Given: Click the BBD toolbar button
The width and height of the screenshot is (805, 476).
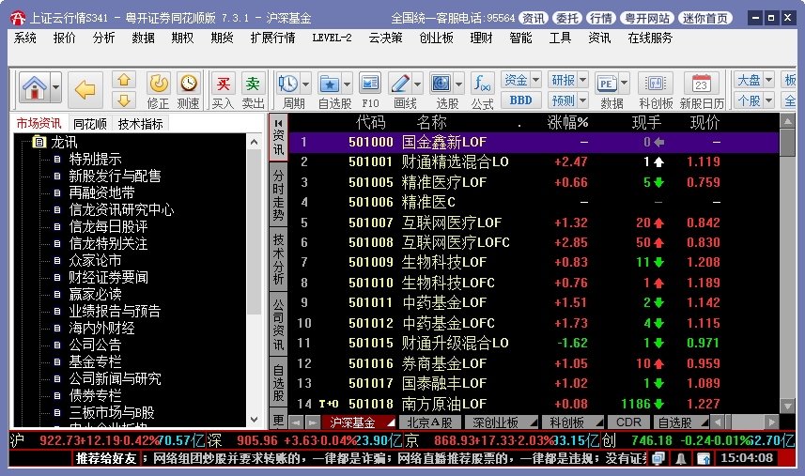Looking at the screenshot, I should coord(520,100).
